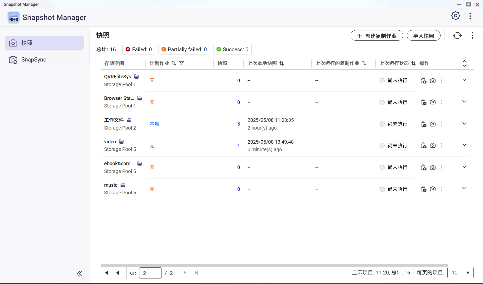Screen dimensions: 483x284
Task: Open more actions for 工作文件 row
Action: coord(442,124)
